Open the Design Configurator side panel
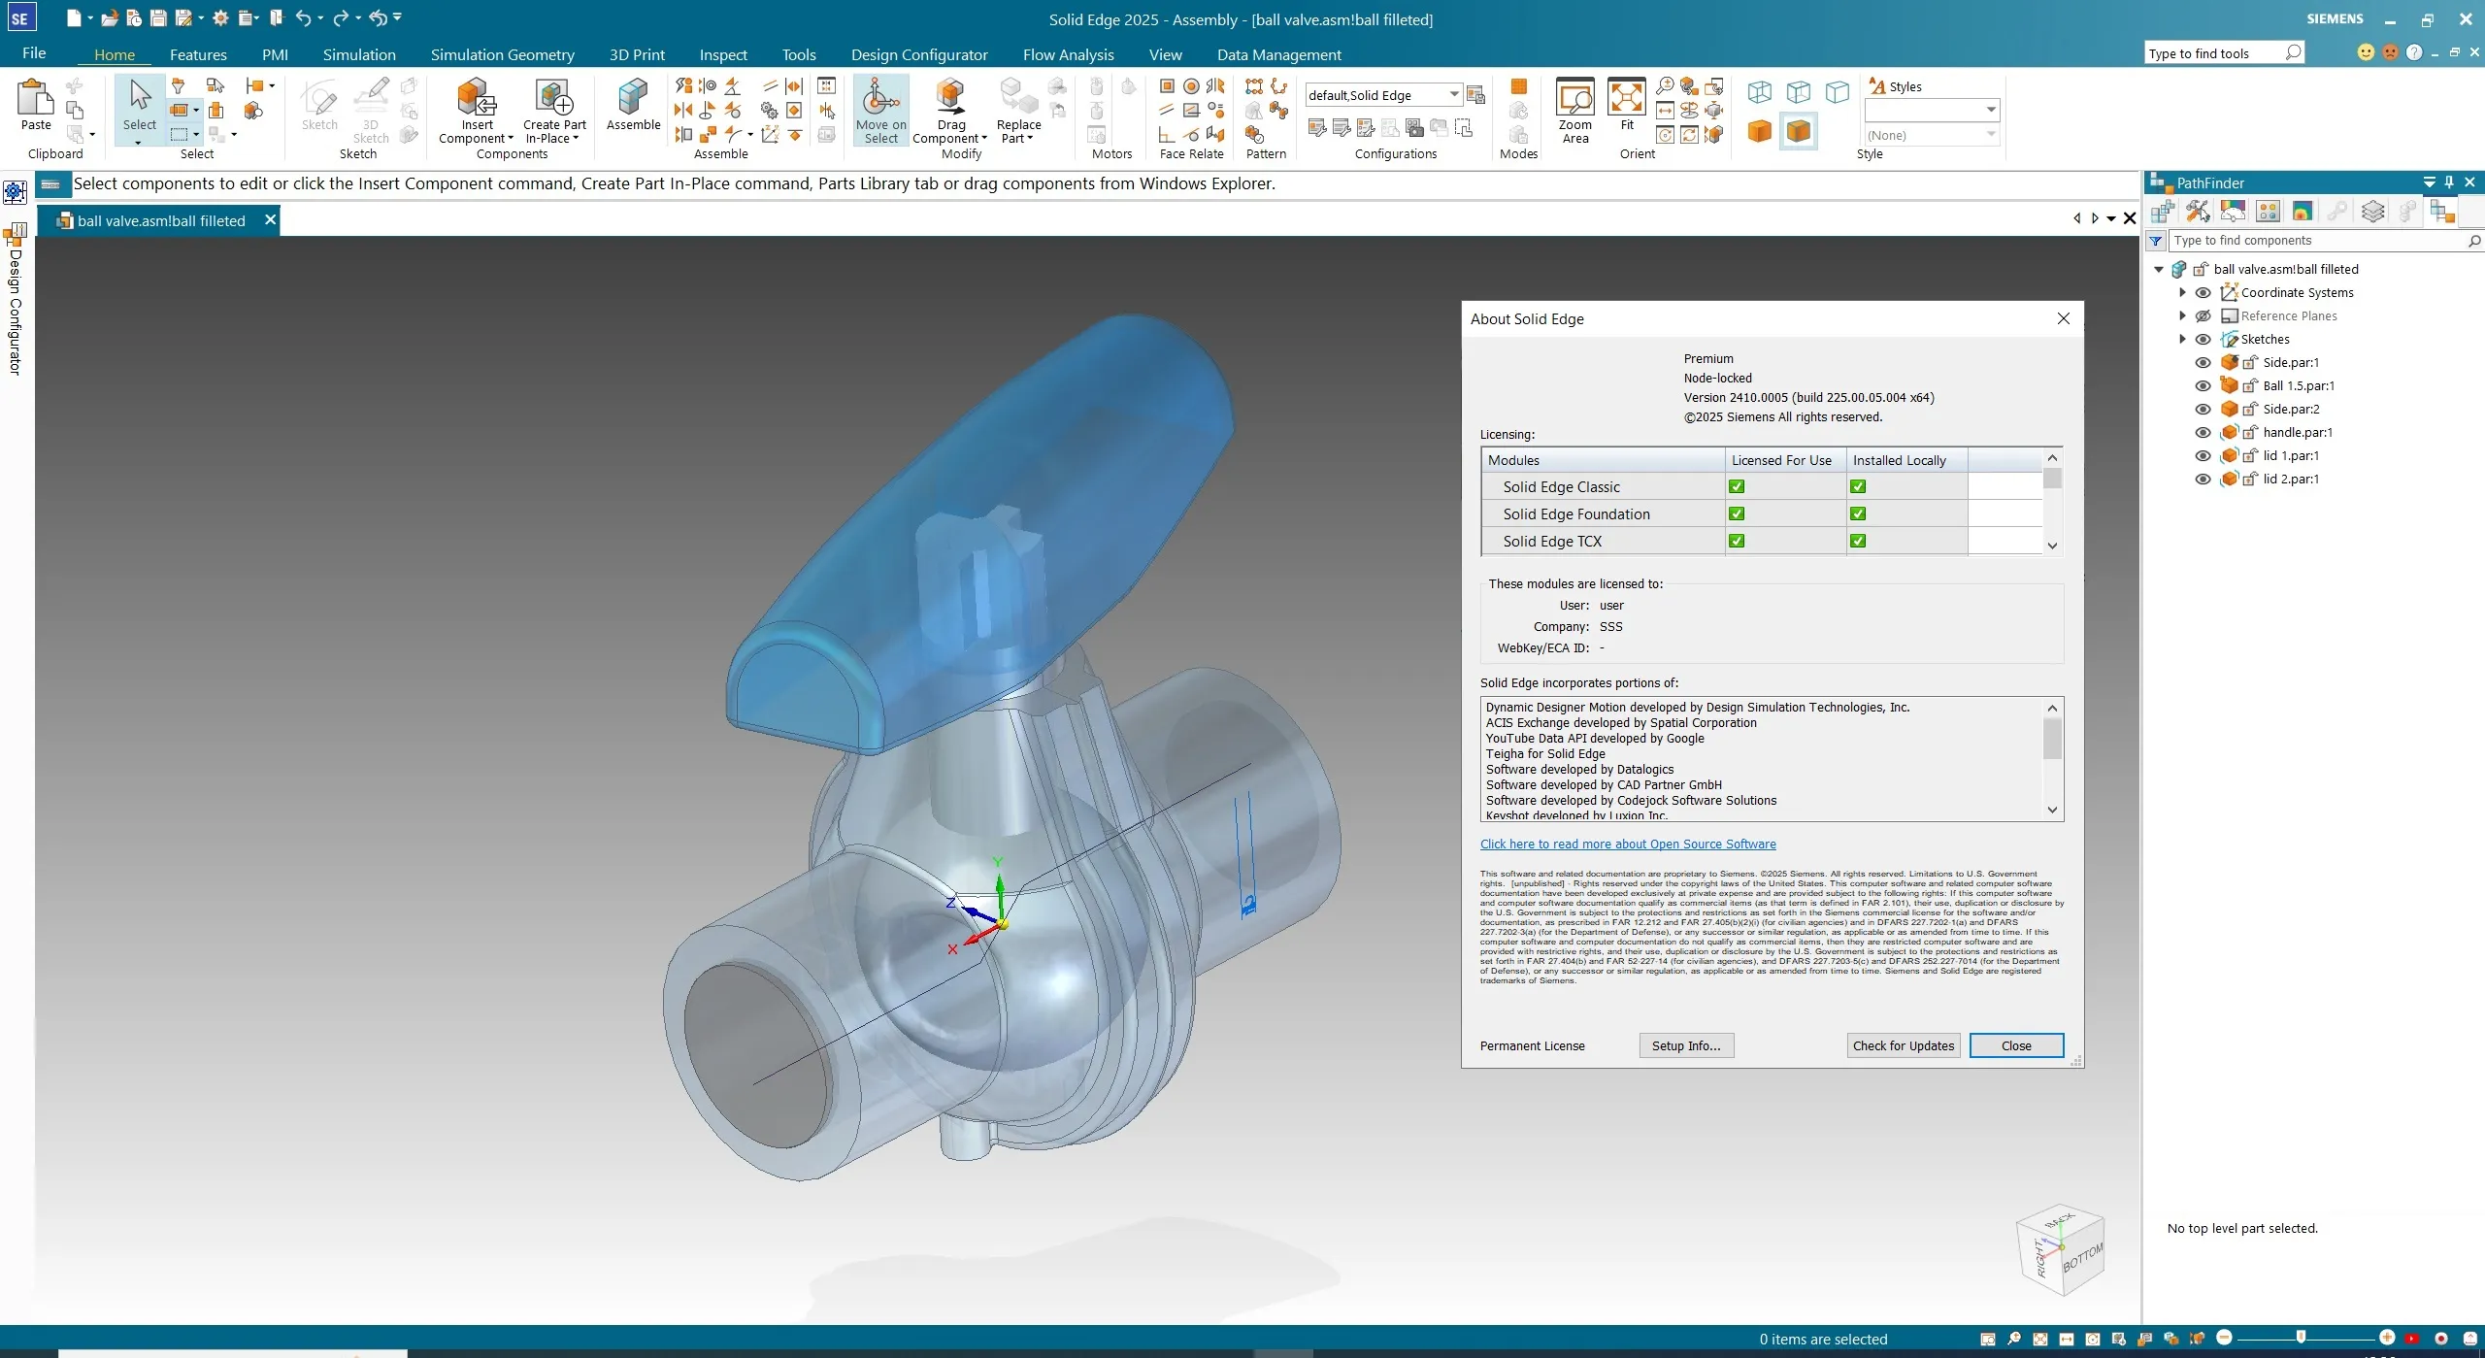Screen dimensions: 2485x1358 (15, 300)
